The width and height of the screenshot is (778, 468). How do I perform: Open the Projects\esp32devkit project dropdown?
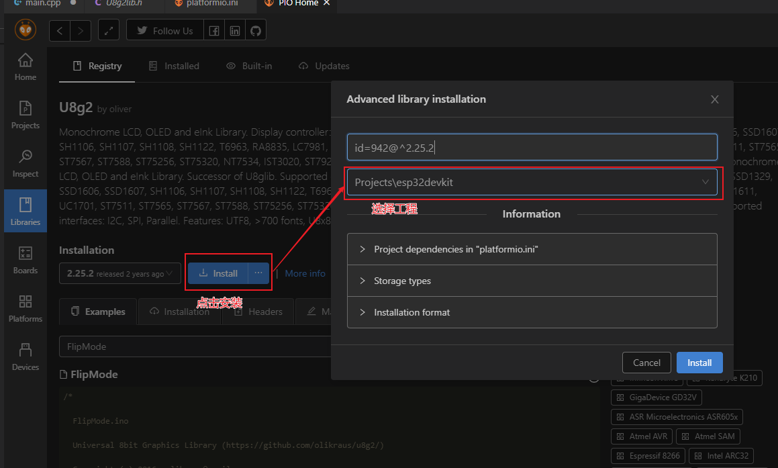pyautogui.click(x=531, y=182)
